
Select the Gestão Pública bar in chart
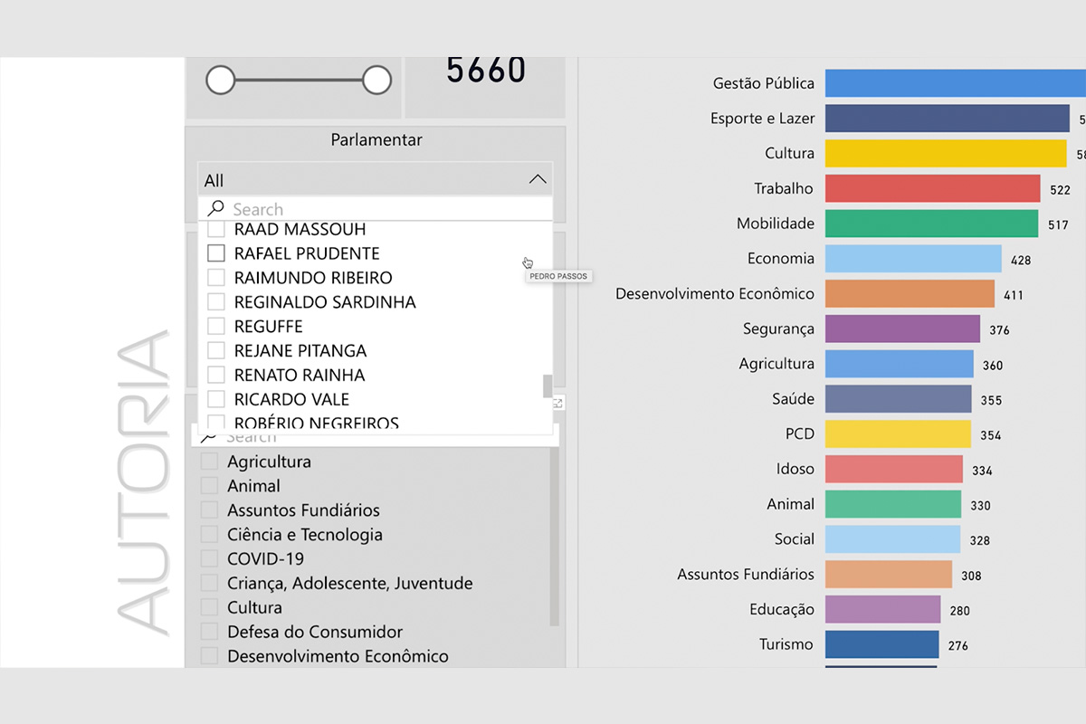[x=950, y=83]
